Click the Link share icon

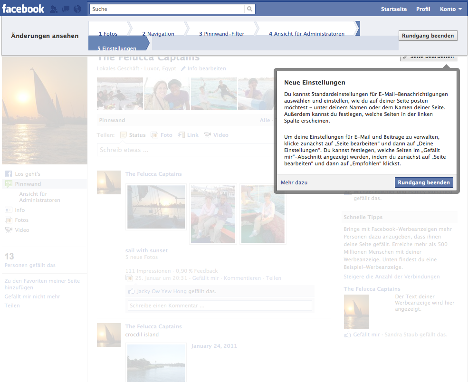[181, 135]
